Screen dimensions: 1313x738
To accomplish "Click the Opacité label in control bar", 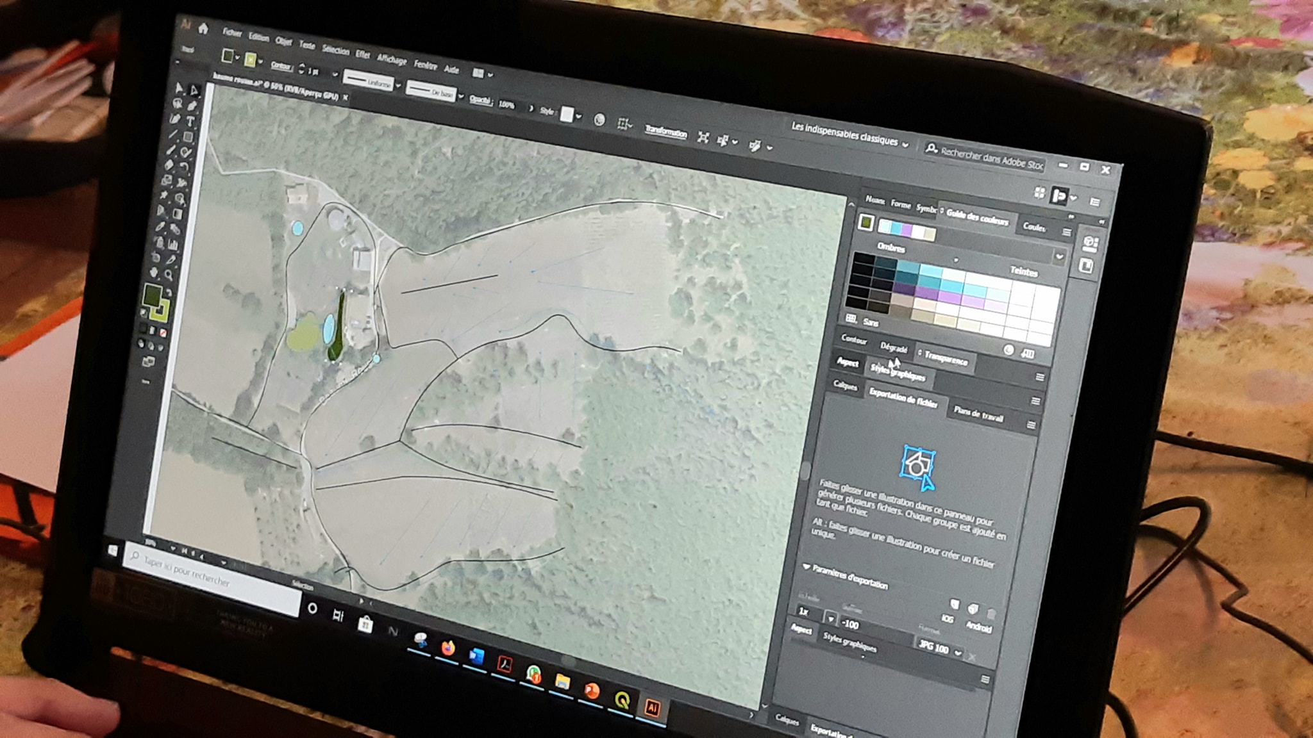I will pyautogui.click(x=480, y=99).
